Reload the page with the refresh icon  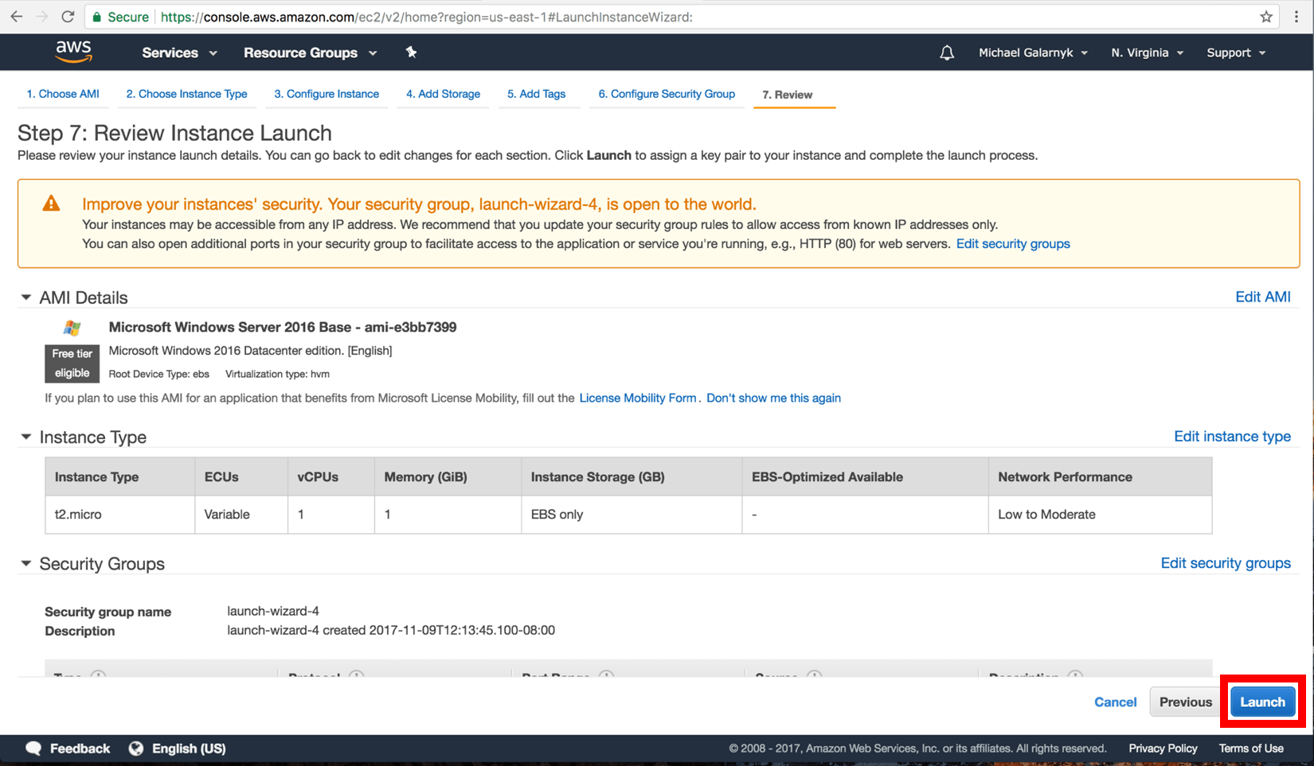point(68,16)
